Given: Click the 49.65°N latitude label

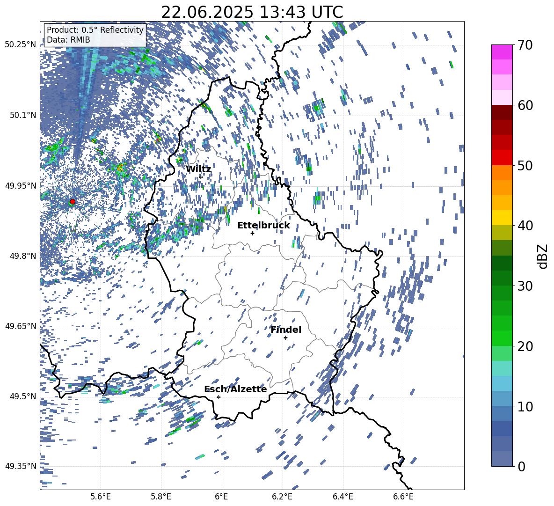Looking at the screenshot, I should point(21,326).
